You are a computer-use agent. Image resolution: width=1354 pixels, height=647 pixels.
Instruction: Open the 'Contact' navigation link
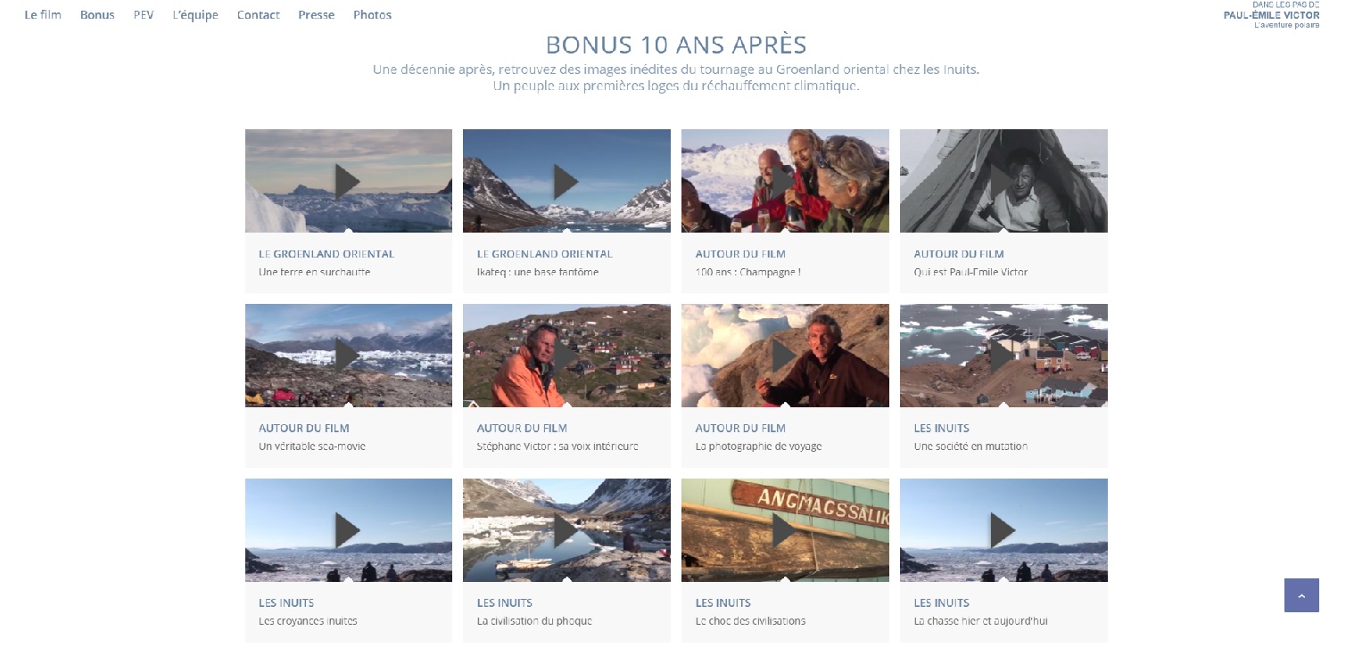tap(259, 14)
